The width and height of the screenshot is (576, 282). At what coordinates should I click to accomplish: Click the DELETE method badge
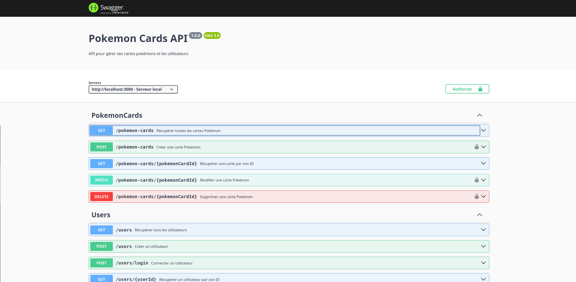102,197
